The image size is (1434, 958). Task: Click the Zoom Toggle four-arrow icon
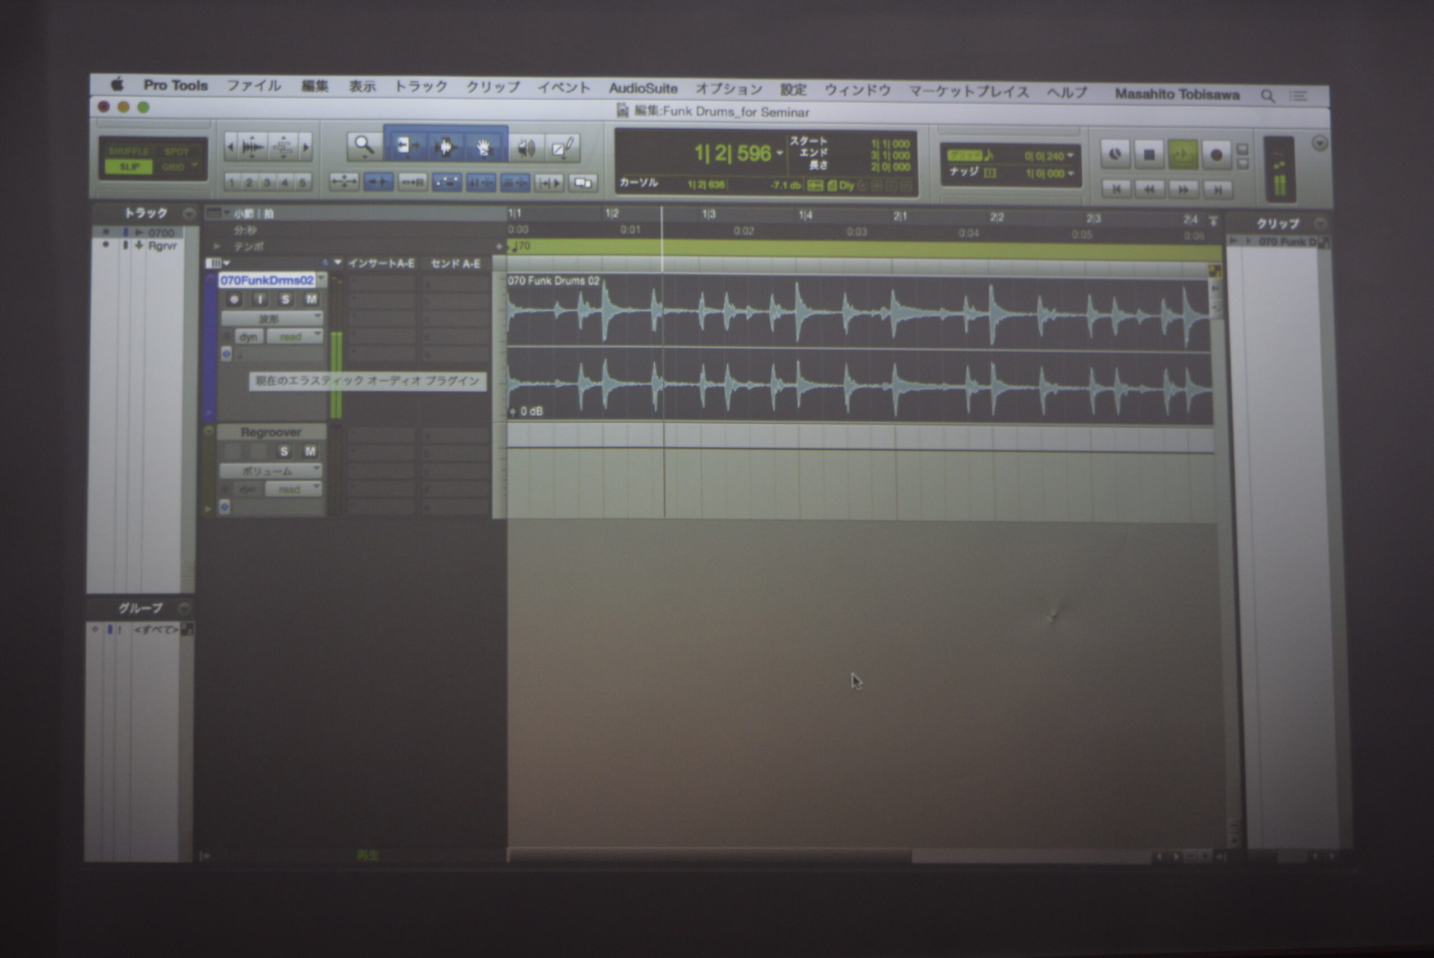click(x=343, y=181)
